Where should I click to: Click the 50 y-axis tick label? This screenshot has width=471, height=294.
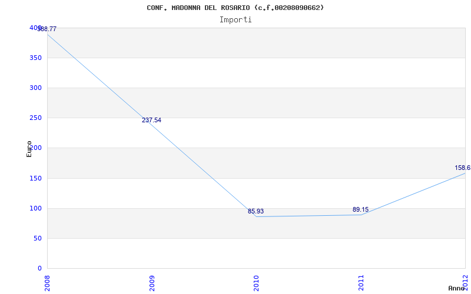[38, 239]
